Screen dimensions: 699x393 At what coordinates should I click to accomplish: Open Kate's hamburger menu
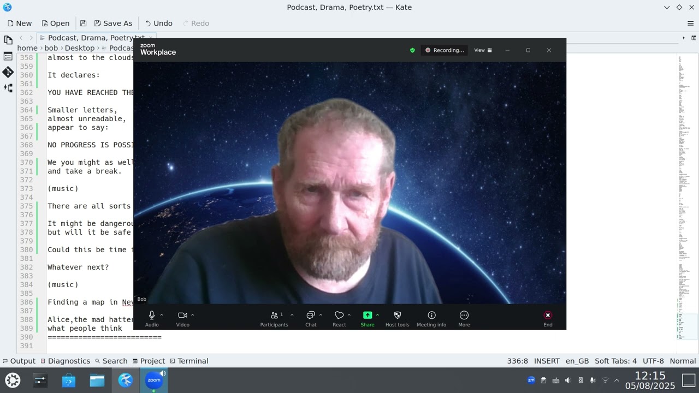point(690,23)
